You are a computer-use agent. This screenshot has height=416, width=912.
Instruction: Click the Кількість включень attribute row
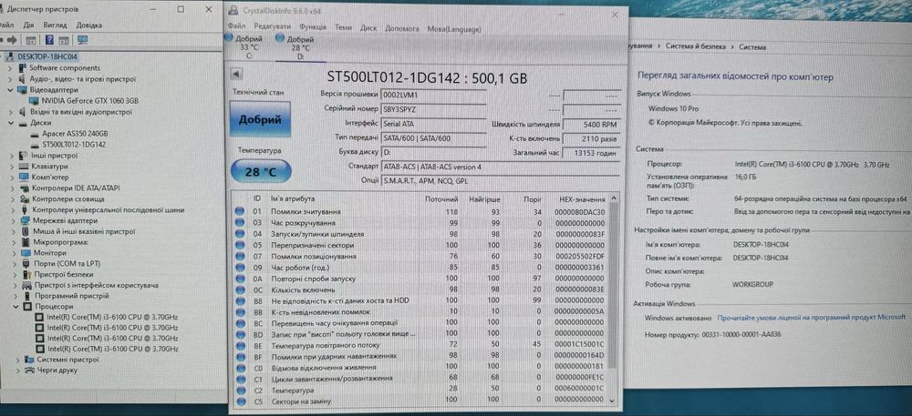[425, 289]
